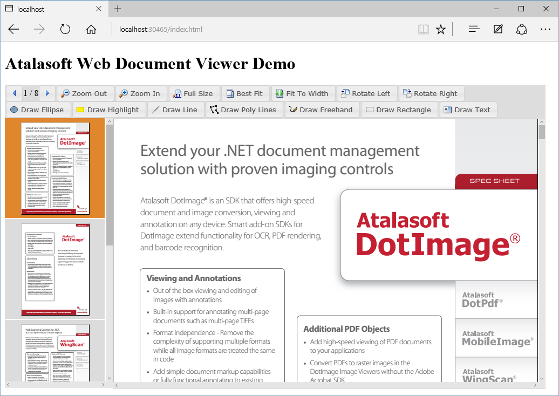Image resolution: width=559 pixels, height=396 pixels.
Task: Refresh the browser page
Action: (65, 29)
